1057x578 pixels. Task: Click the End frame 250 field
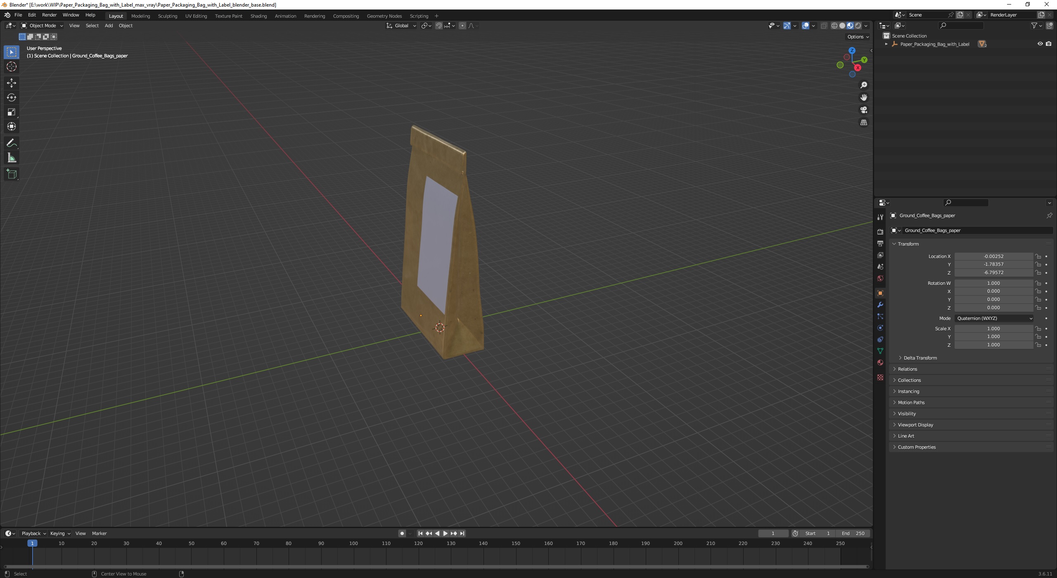[x=853, y=533]
